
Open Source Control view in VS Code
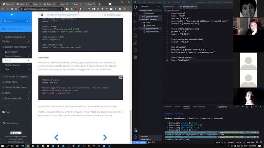pos(135,22)
